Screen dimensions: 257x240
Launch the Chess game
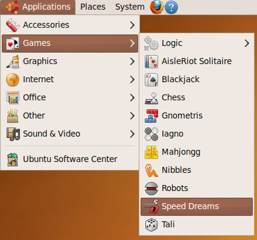tap(197, 97)
